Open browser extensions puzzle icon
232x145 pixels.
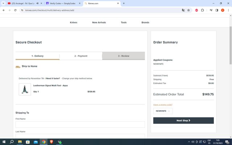[x=202, y=10]
